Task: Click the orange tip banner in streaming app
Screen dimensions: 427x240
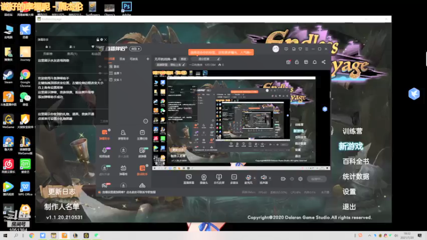Action: [x=221, y=52]
